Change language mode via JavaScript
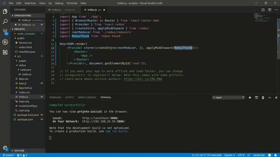280x157 pixels. click(259, 155)
